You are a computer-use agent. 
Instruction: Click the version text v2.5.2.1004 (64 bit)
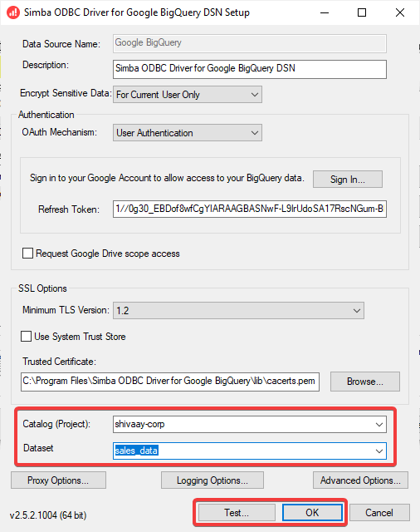(48, 515)
